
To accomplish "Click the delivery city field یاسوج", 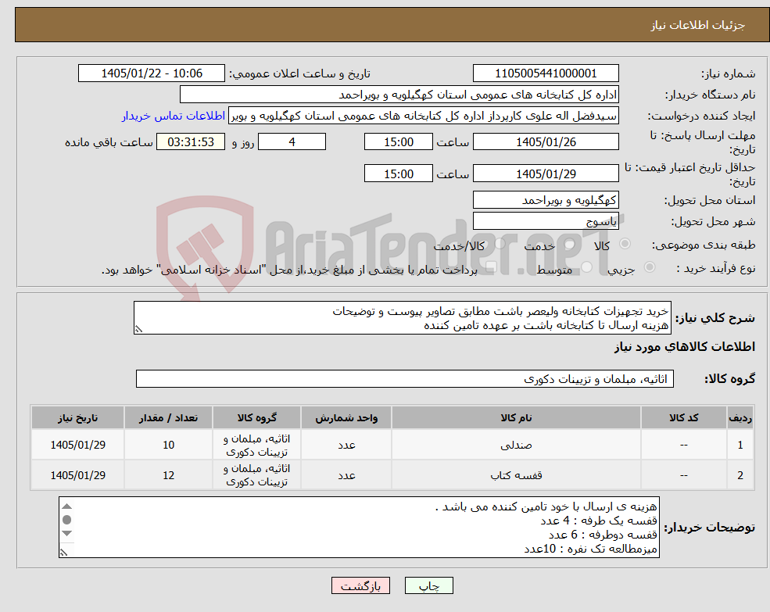I will pos(546,221).
